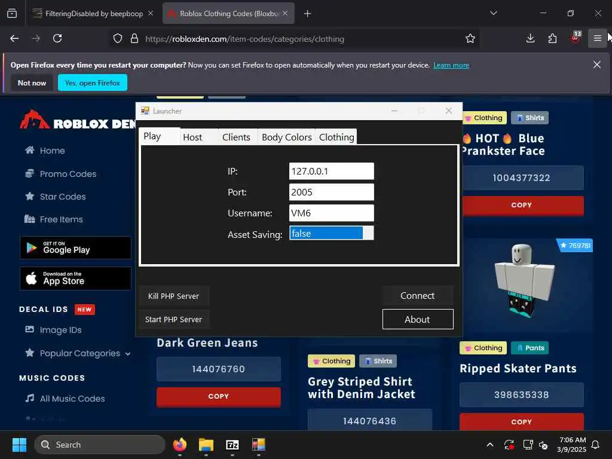
Task: Switch to the Play tab in Launcher
Action: coord(160,136)
